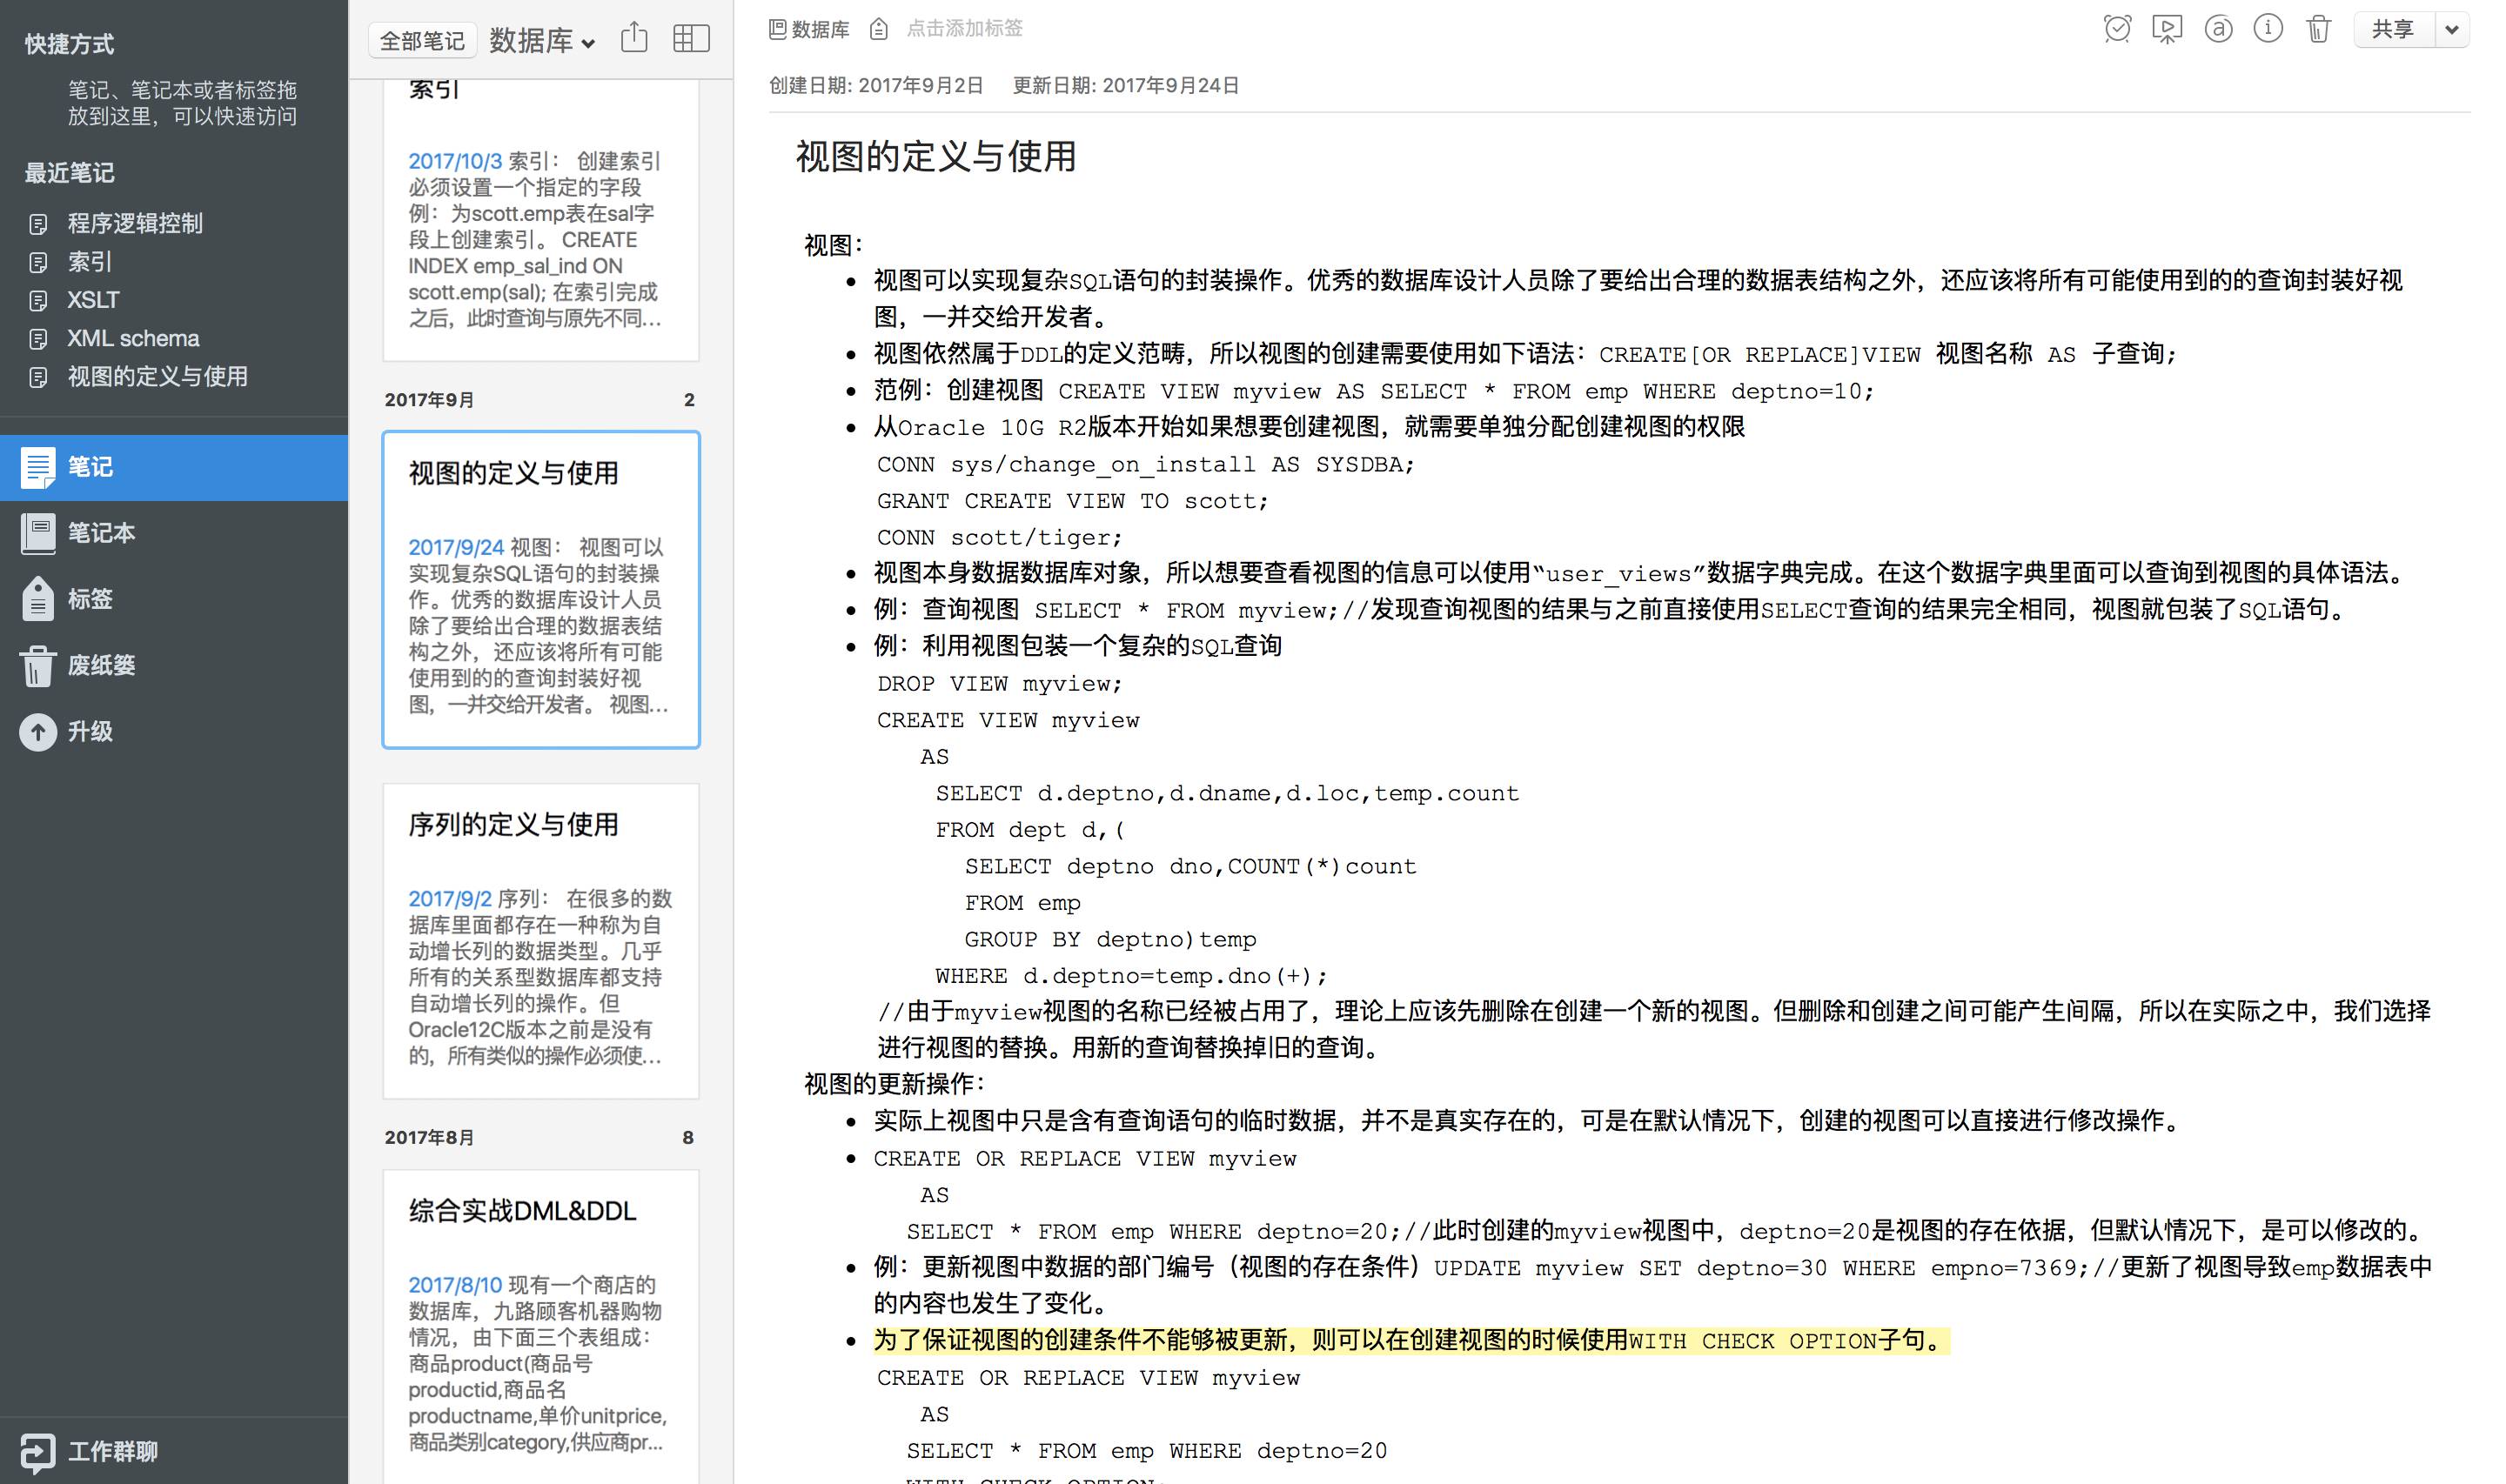
Task: Select 笔记本 in the sidebar
Action: pyautogui.click(x=100, y=533)
